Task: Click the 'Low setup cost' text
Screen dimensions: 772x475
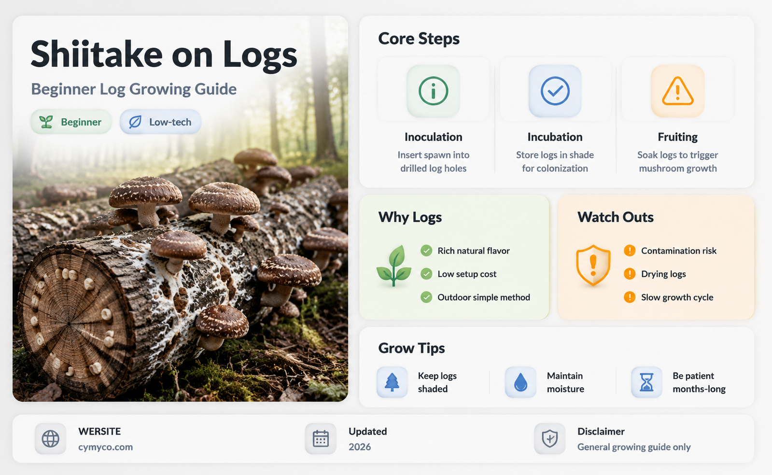Action: 467,274
